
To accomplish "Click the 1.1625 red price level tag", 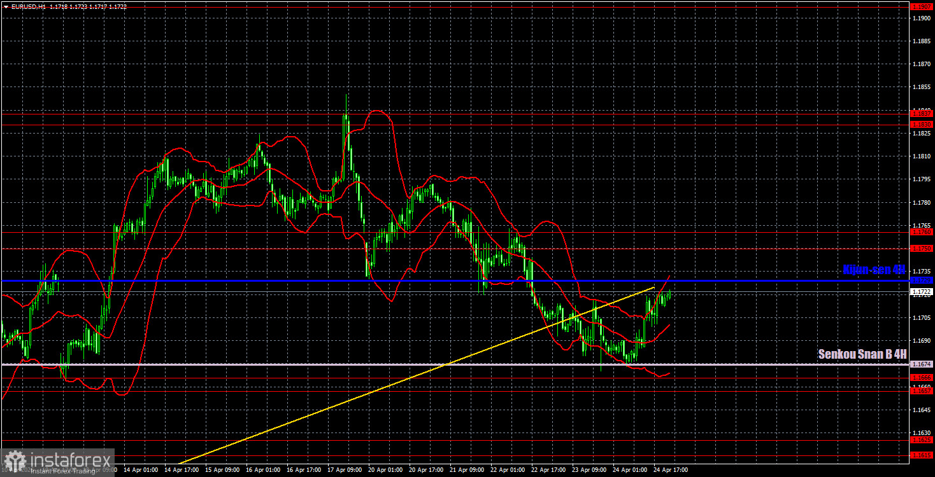I will click(x=922, y=440).
